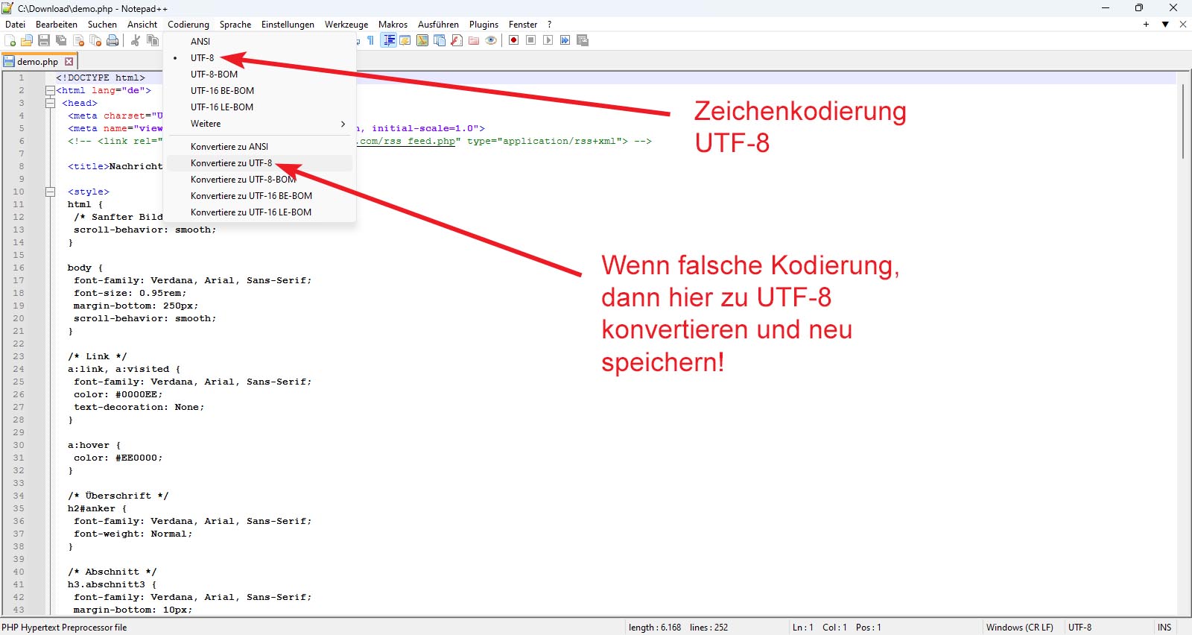Click the New file toolbar icon
The image size is (1192, 635).
point(10,40)
